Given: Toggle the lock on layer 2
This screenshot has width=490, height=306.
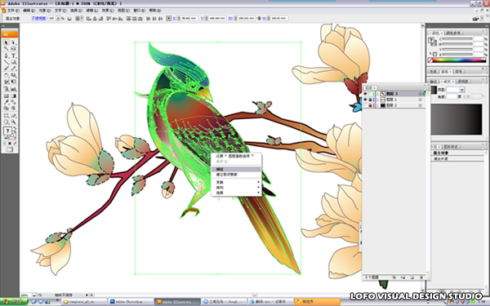Looking at the screenshot, I should pyautogui.click(x=370, y=105).
